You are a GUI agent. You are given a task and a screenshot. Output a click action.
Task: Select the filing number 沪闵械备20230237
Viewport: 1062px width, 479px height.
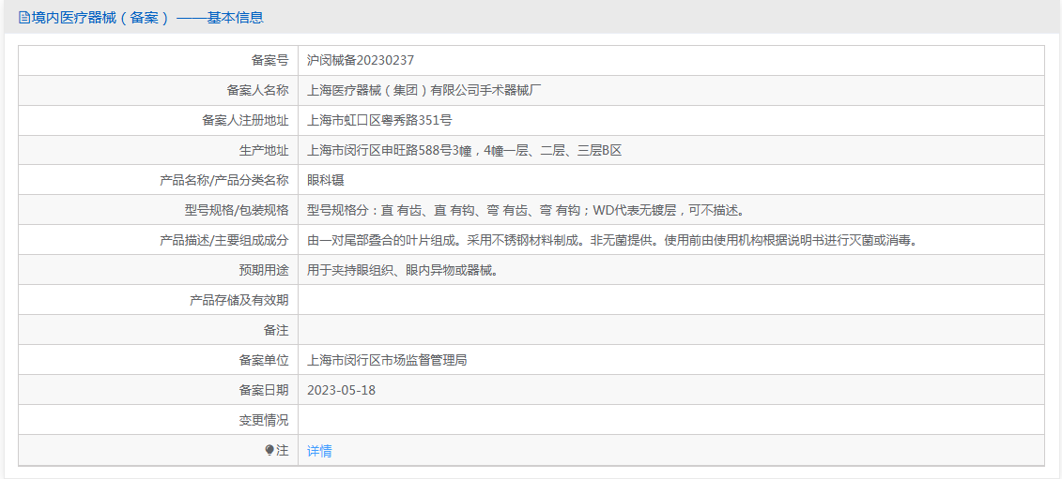361,60
